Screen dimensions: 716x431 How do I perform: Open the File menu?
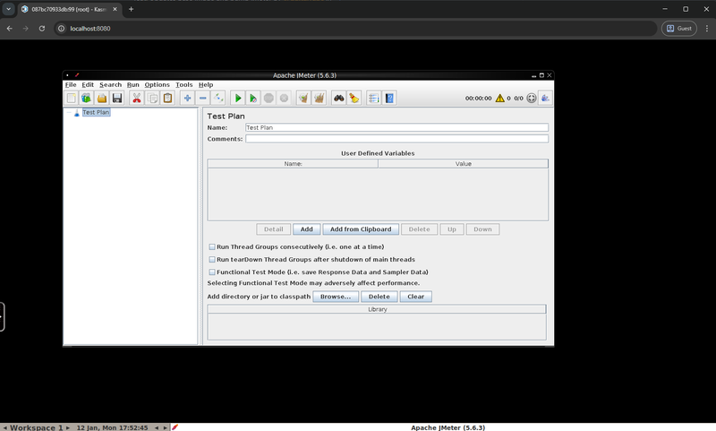71,84
